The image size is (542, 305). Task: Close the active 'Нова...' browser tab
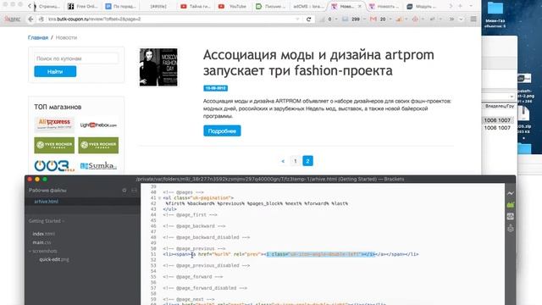359,6
